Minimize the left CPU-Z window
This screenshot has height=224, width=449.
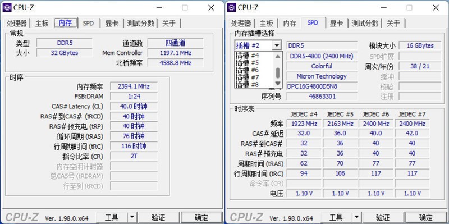[159, 8]
